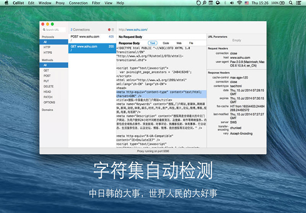Click the Request Headers section title
The height and width of the screenshot is (213, 306).
[x=218, y=48]
